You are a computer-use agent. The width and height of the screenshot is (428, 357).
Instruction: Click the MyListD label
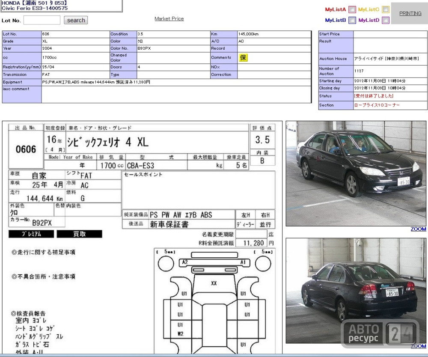click(369, 20)
